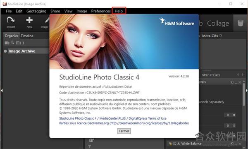Viewport: 248px width, 149px height.
Task: Click the Fermer button to close dialog
Action: click(x=124, y=131)
